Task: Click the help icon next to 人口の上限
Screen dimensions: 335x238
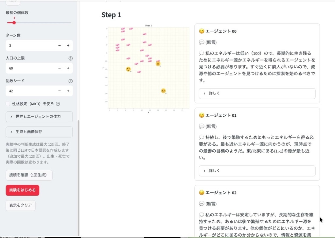Action: coord(71,58)
